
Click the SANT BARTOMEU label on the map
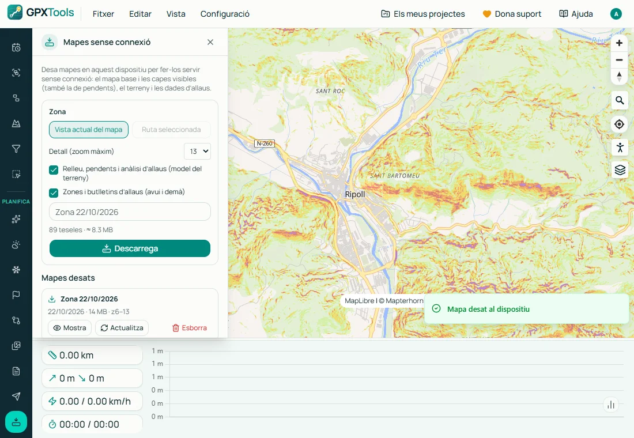[395, 176]
